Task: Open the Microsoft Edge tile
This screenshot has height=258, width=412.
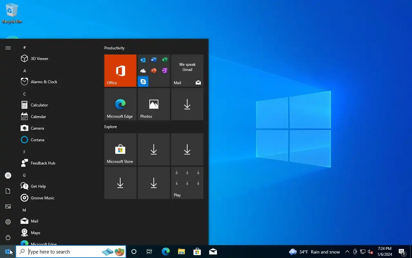Action: click(120, 104)
